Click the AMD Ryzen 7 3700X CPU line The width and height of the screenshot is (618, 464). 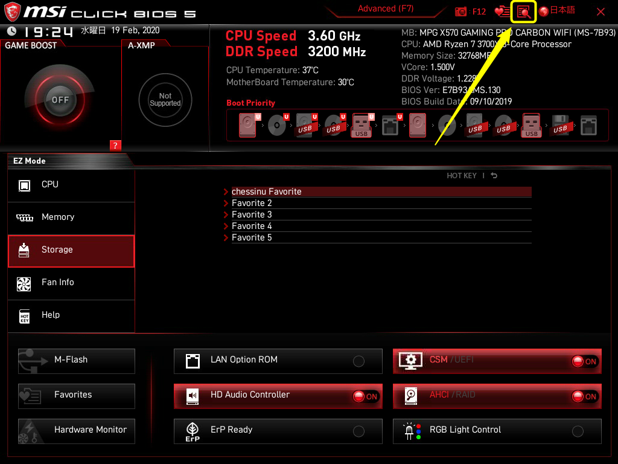[486, 44]
